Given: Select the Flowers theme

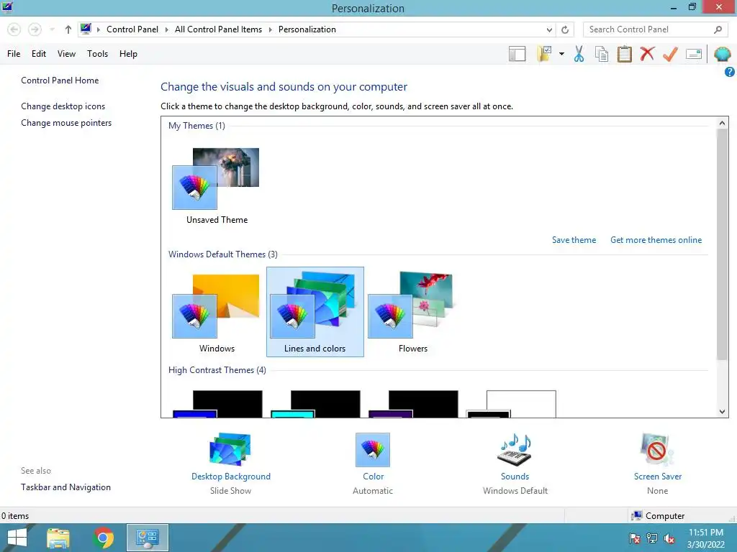Looking at the screenshot, I should click(412, 312).
